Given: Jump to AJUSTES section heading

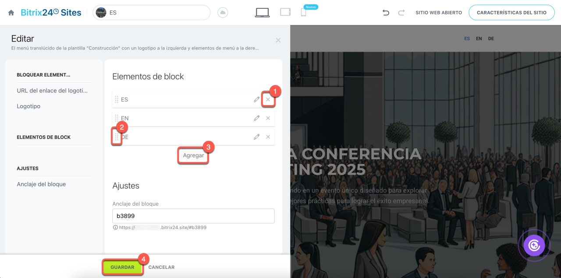Looking at the screenshot, I should point(28,169).
